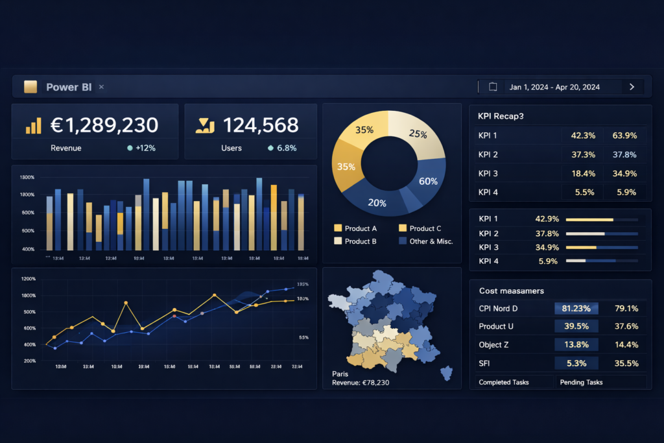Click the Users card label
The image size is (664, 443).
coord(231,149)
